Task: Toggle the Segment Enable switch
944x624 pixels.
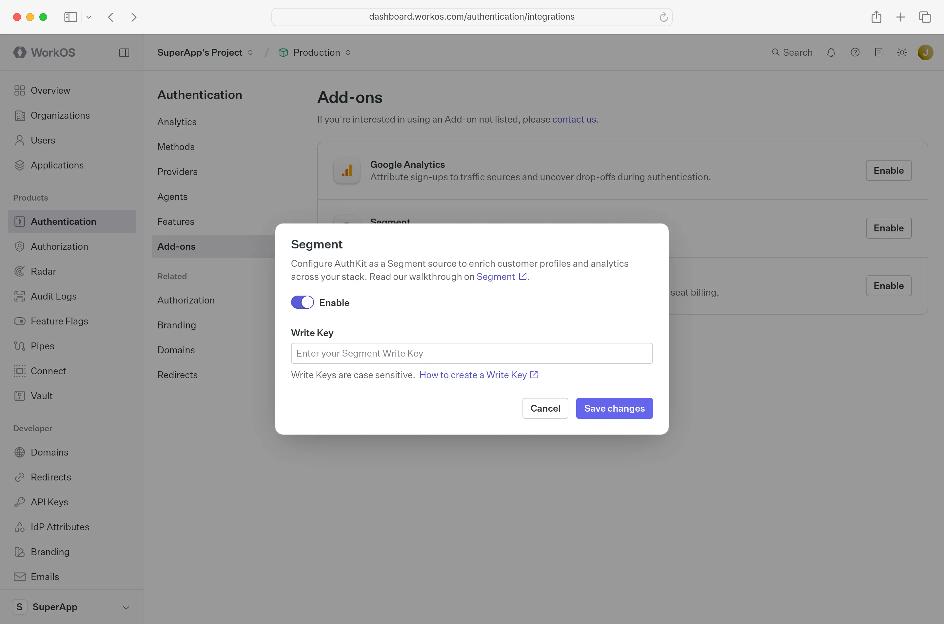Action: [302, 302]
